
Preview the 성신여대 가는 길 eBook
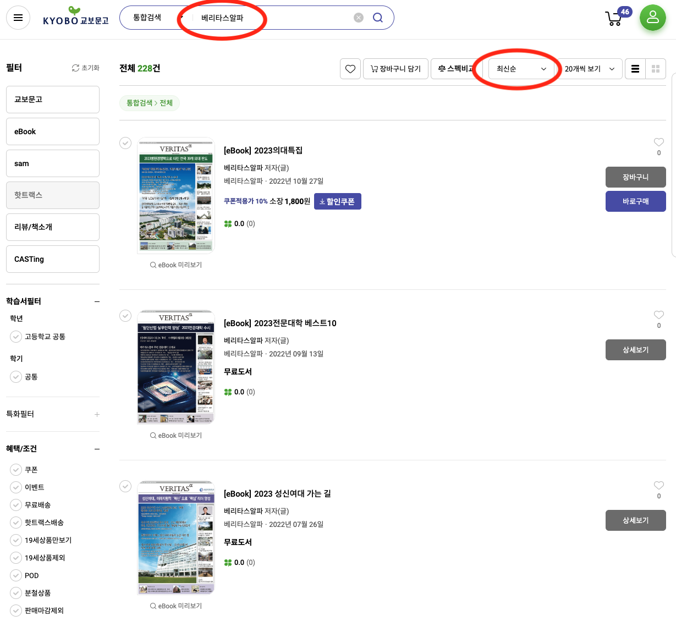(x=176, y=606)
